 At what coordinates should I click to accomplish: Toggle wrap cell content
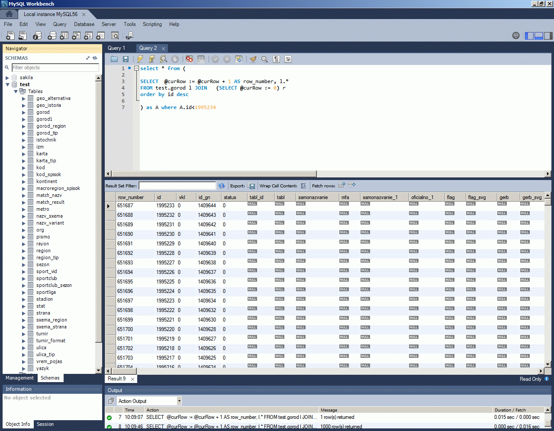(303, 186)
